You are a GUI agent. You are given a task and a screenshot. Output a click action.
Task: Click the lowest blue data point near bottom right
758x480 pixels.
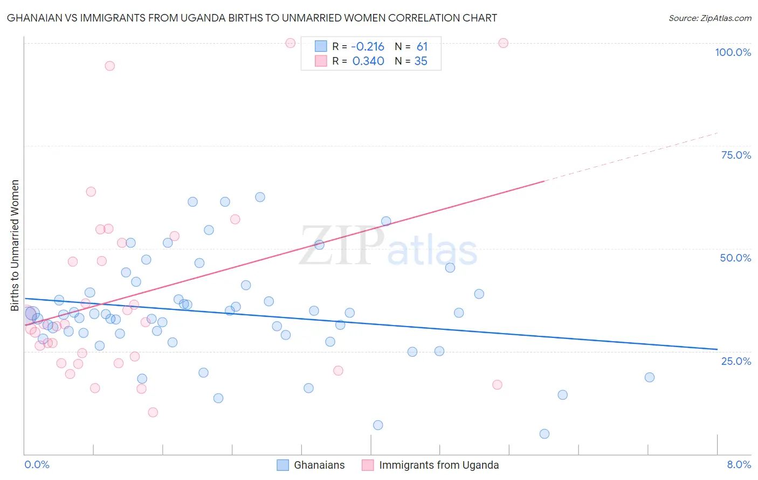pyautogui.click(x=545, y=434)
